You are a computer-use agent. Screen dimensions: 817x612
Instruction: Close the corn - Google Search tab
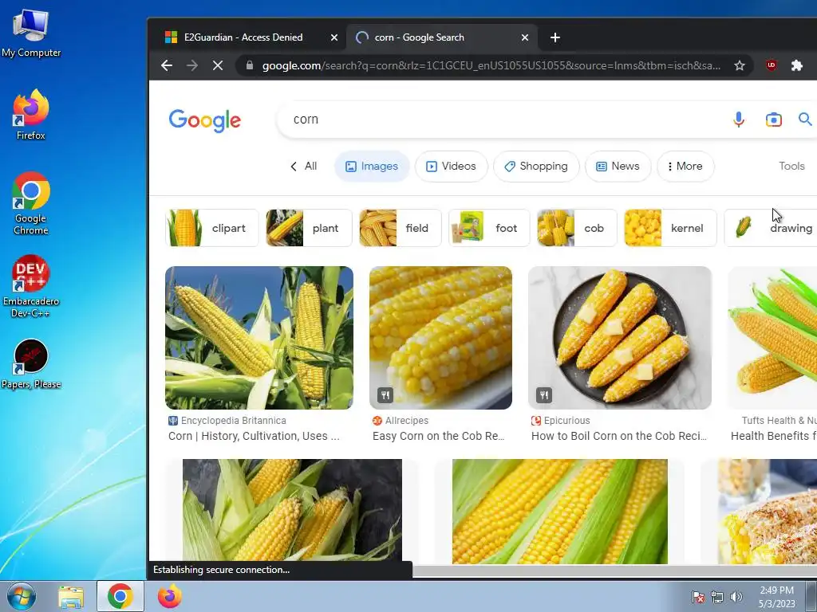[525, 37]
